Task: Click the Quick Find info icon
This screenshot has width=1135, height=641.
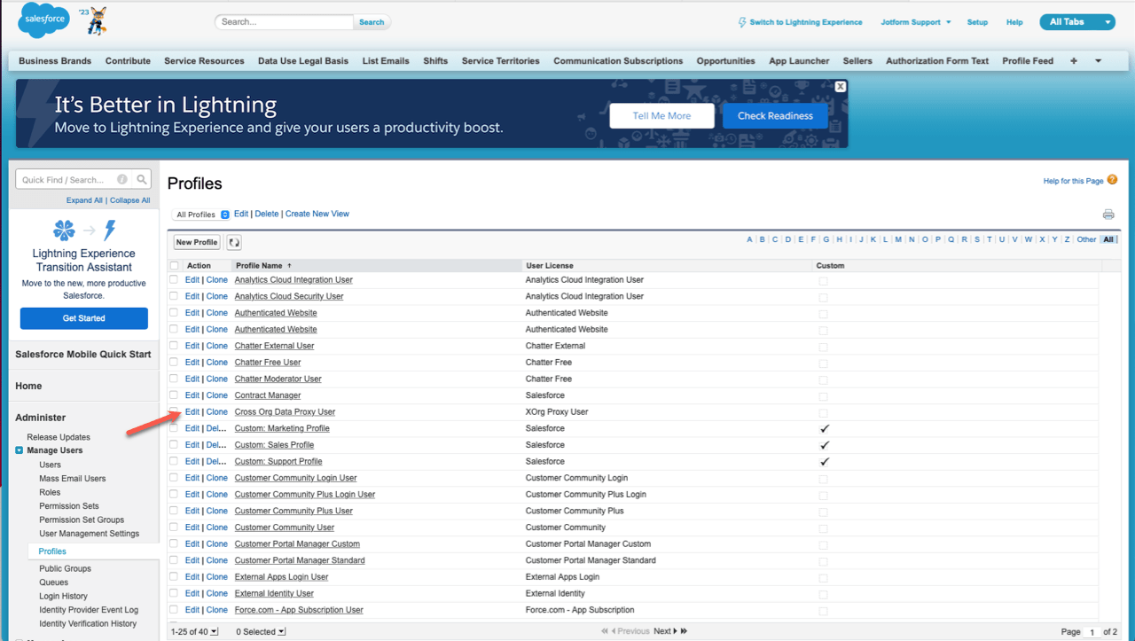Action: click(x=122, y=180)
